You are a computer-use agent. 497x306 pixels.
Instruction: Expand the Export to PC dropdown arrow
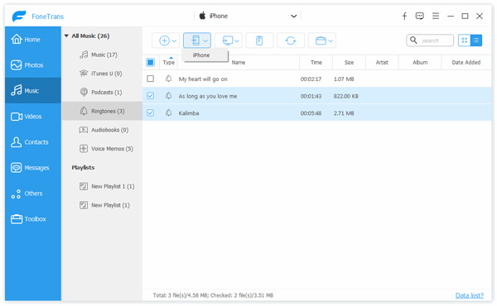(236, 41)
